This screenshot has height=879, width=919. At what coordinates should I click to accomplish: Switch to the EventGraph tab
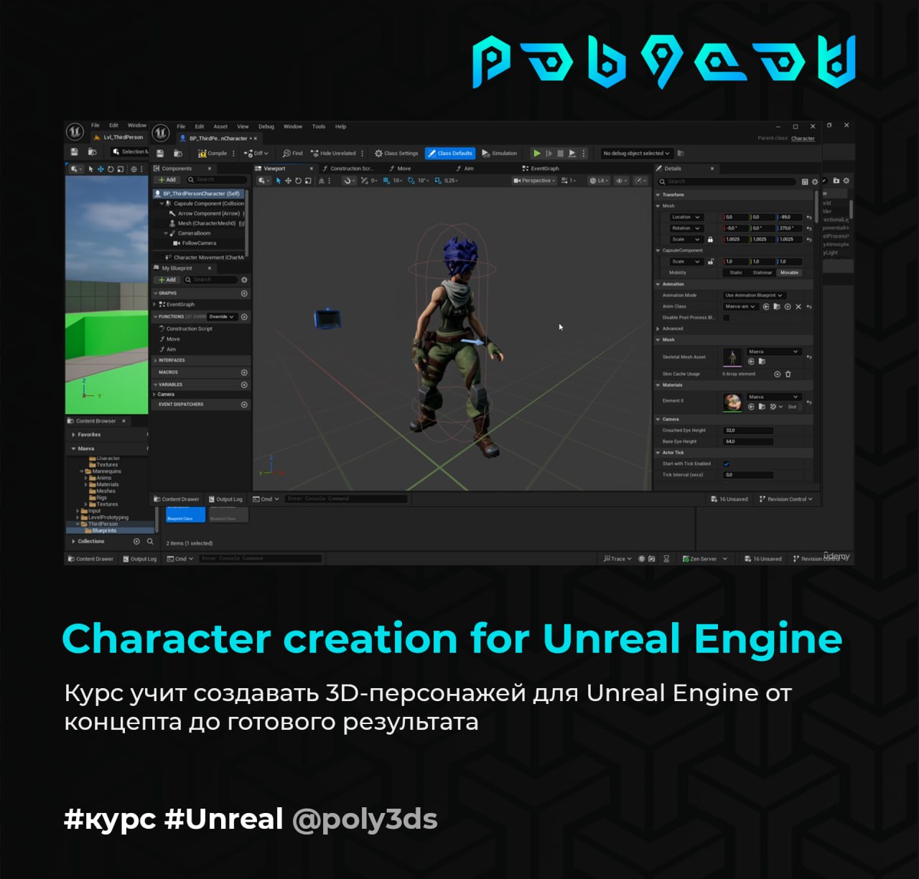coord(541,169)
